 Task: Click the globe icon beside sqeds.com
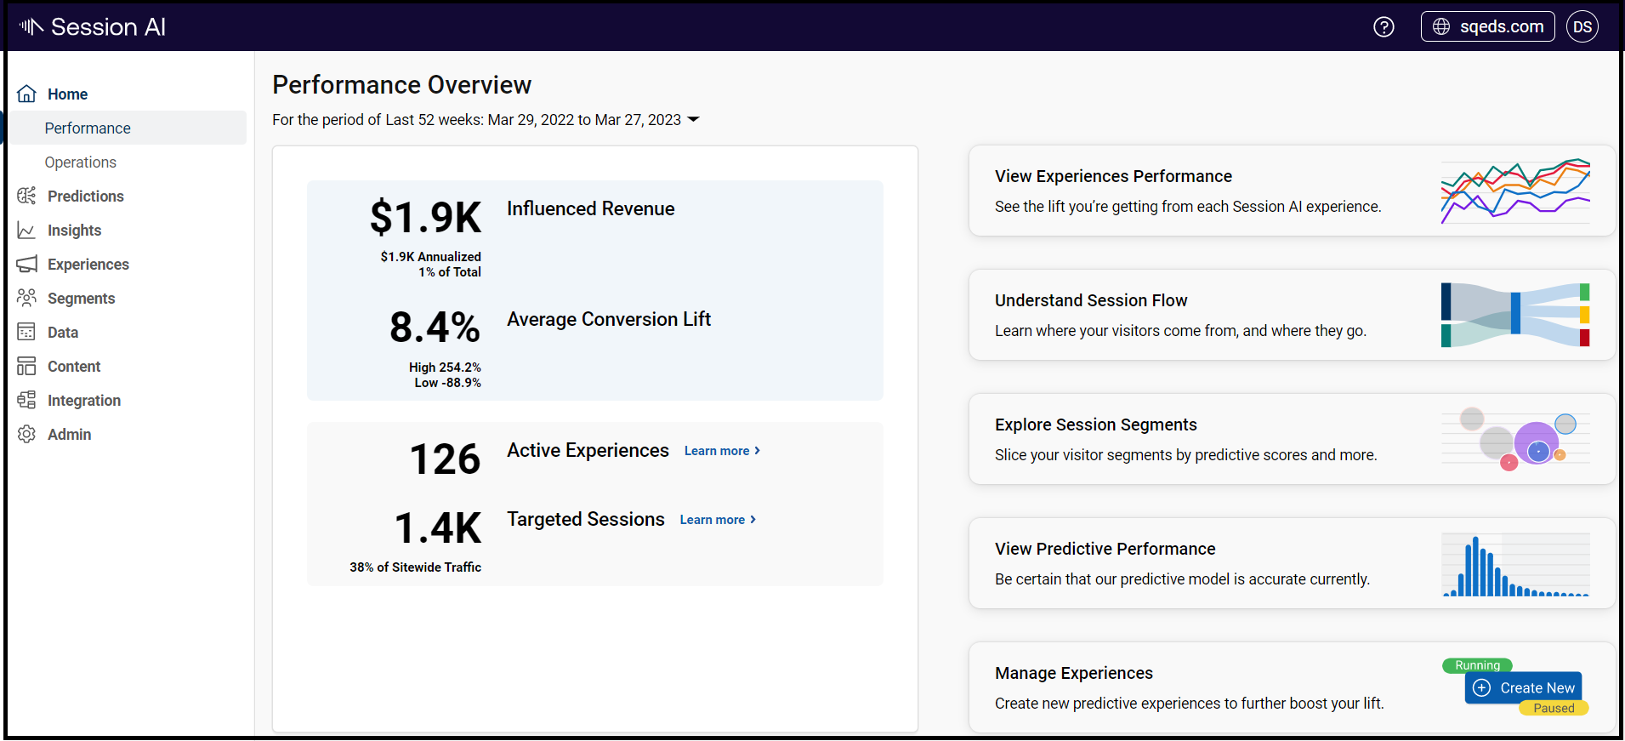click(x=1441, y=26)
